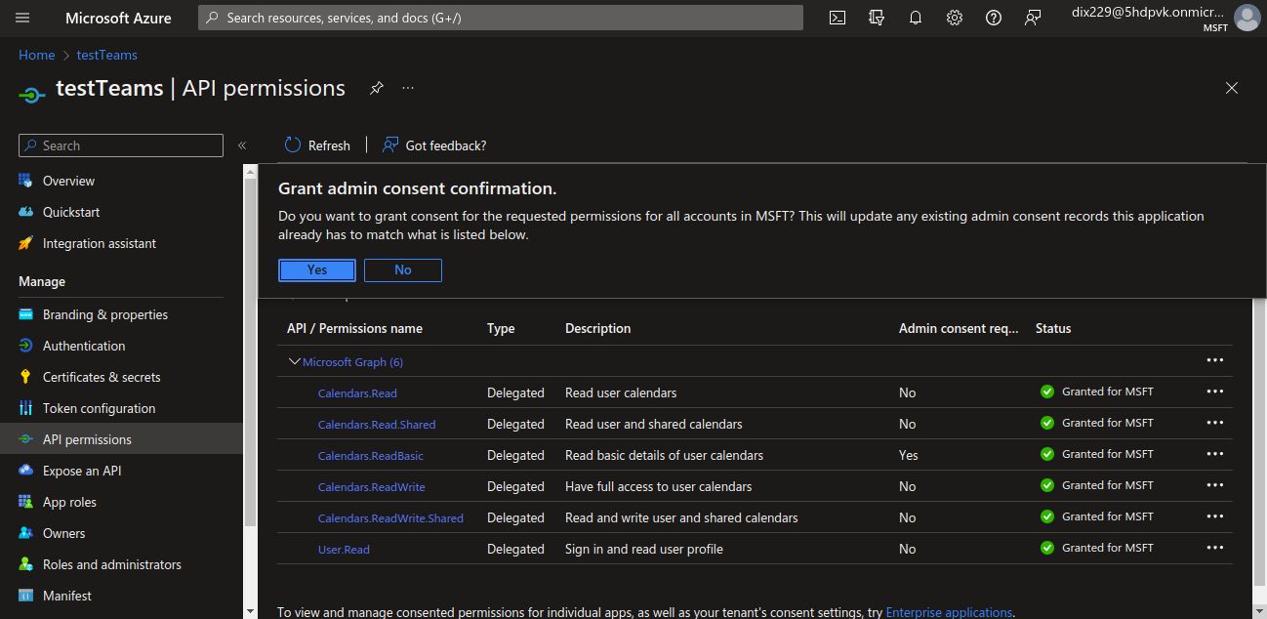
Task: Open more options for Calendars.Read row
Action: pos(1214,392)
